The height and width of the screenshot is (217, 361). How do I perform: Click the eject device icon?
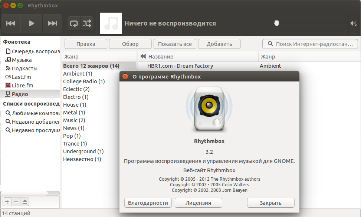tap(24, 202)
